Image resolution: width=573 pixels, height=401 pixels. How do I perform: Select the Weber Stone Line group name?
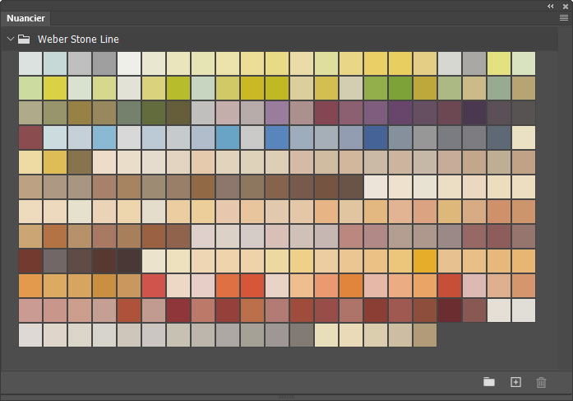(x=78, y=40)
